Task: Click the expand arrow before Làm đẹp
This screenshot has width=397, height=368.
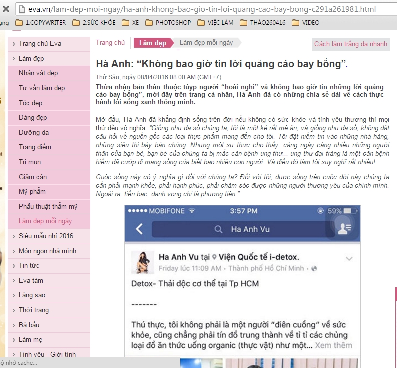Action: (14, 59)
